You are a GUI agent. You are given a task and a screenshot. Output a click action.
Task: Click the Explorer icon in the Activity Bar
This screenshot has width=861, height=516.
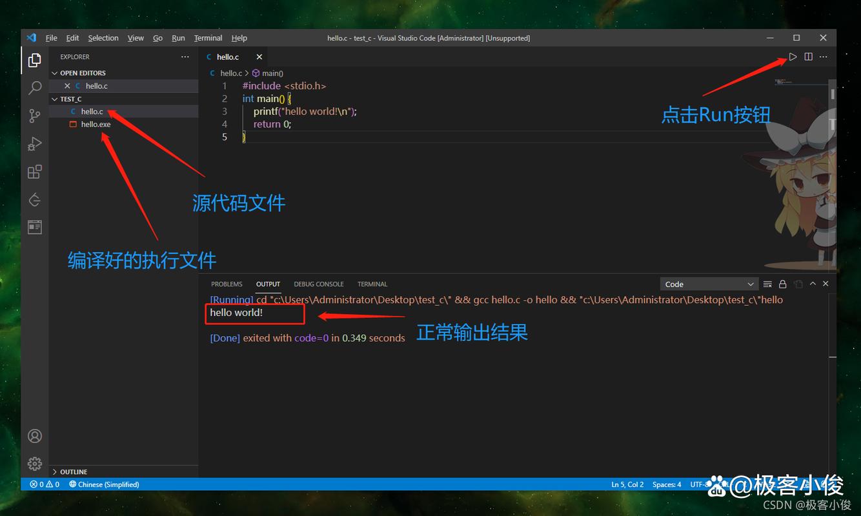coord(34,59)
